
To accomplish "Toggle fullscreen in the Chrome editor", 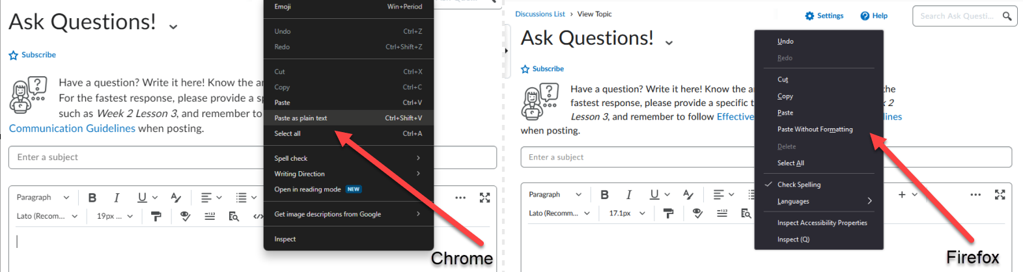I will click(484, 197).
